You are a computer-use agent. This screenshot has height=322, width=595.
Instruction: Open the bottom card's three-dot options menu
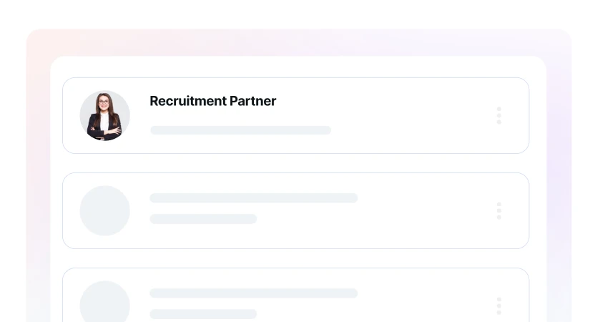click(x=498, y=306)
